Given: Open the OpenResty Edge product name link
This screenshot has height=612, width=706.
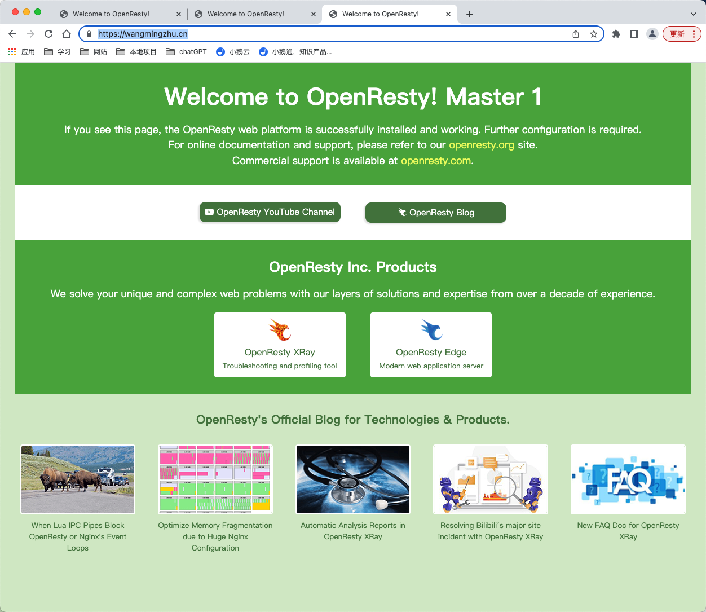Looking at the screenshot, I should (431, 352).
